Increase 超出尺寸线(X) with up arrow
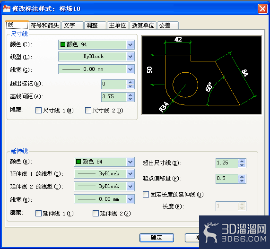 (x=242, y=161)
